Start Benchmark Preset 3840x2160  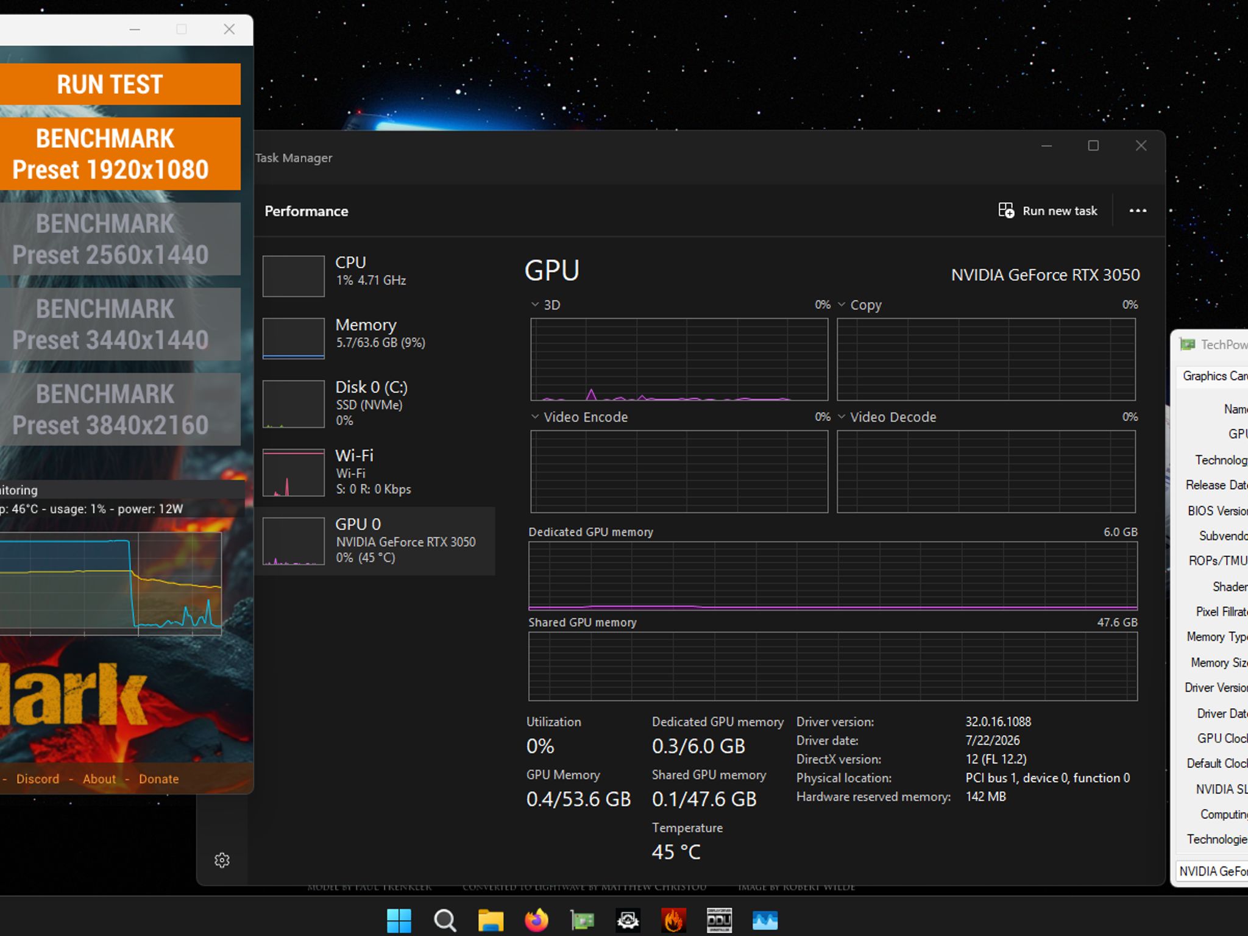tap(119, 409)
